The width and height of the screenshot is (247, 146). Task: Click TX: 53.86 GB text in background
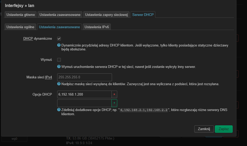point(90,138)
